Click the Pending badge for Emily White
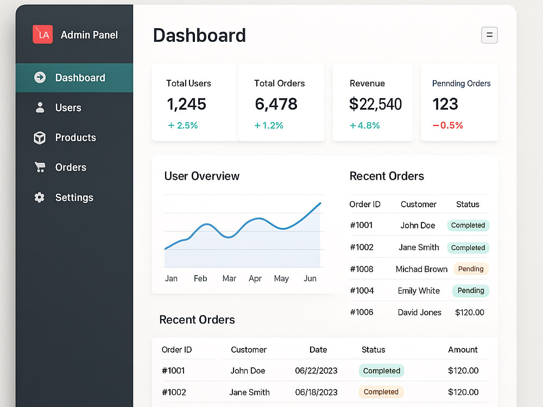543x407 pixels. coord(471,291)
